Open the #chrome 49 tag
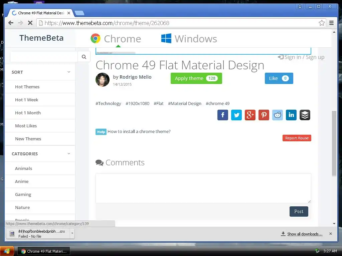The width and height of the screenshot is (342, 256). (218, 104)
